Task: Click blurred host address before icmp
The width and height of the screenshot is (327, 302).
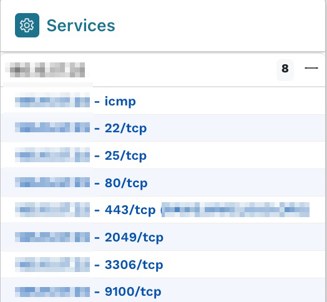Action: tap(52, 100)
